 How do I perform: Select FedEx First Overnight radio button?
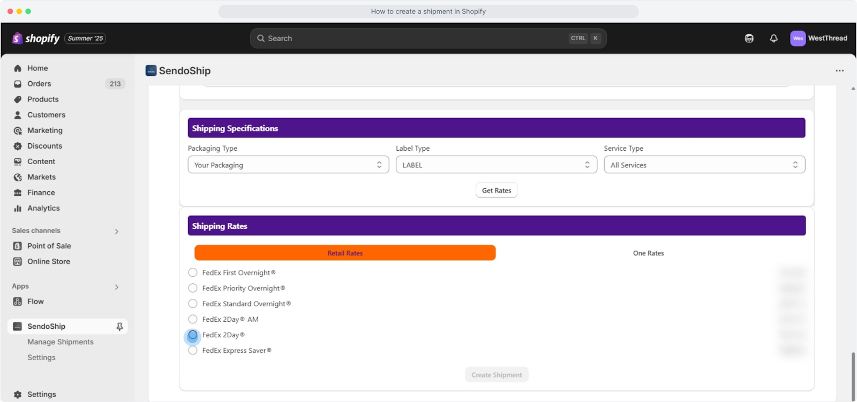(x=193, y=273)
